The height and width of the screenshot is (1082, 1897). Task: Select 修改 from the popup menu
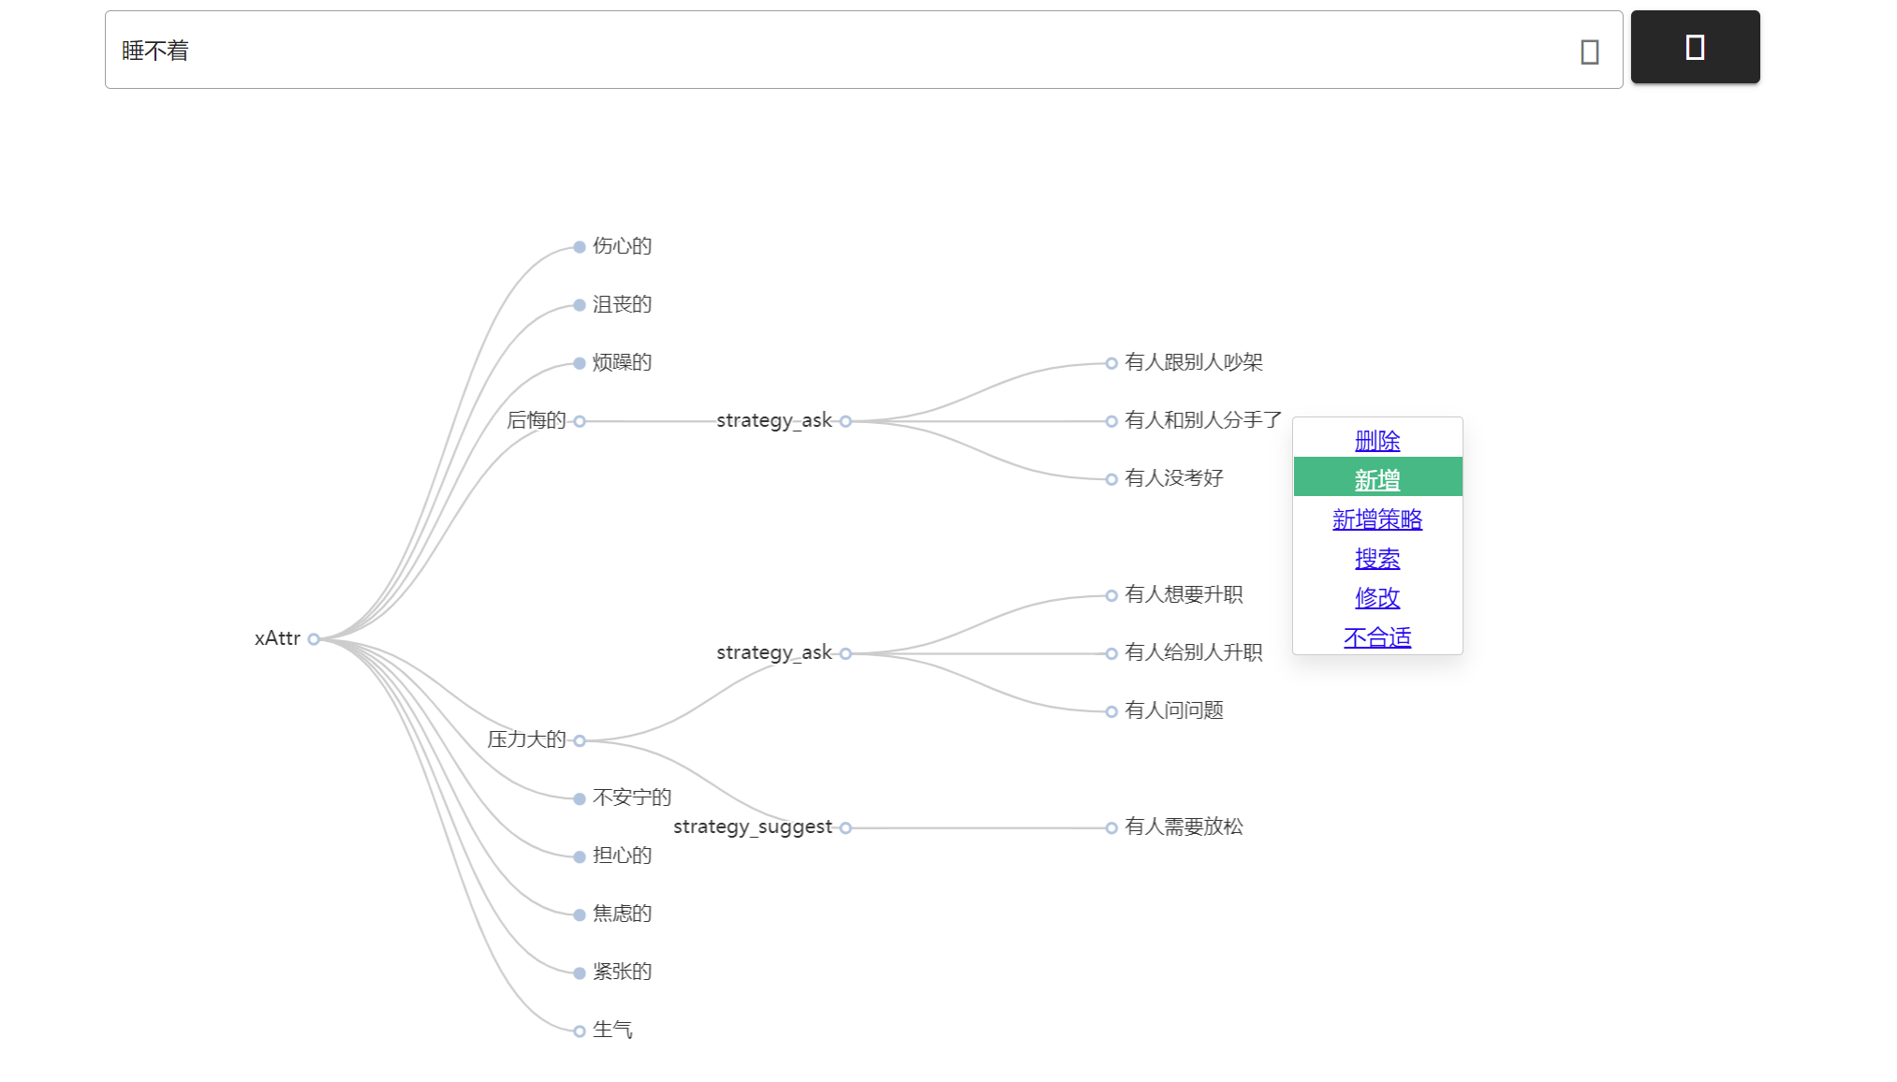tap(1376, 597)
